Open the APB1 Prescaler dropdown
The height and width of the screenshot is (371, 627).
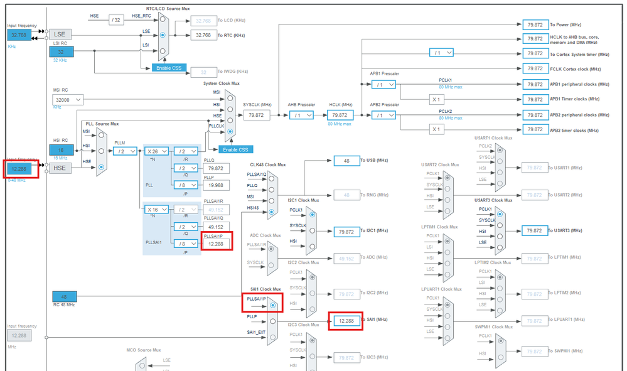click(x=383, y=83)
